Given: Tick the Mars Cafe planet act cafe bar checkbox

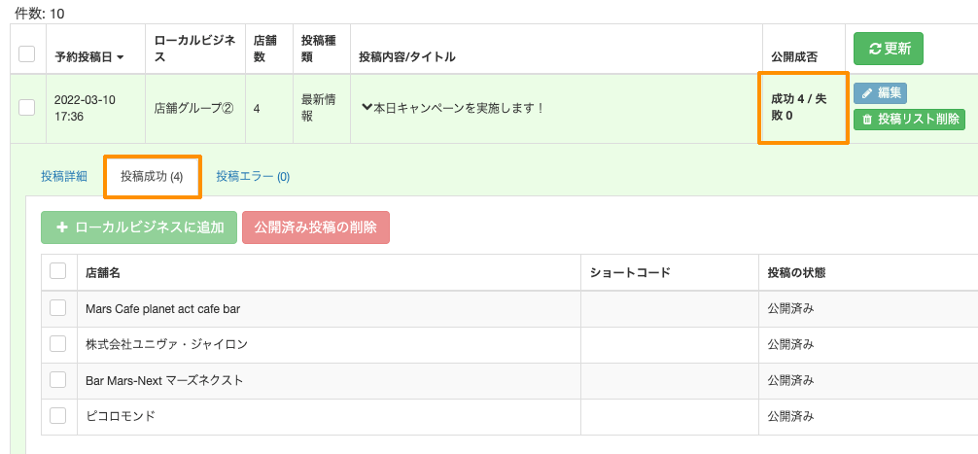Looking at the screenshot, I should [x=58, y=308].
